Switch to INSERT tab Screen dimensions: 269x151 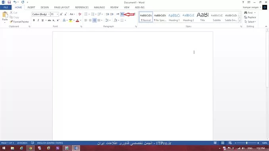coord(31,8)
